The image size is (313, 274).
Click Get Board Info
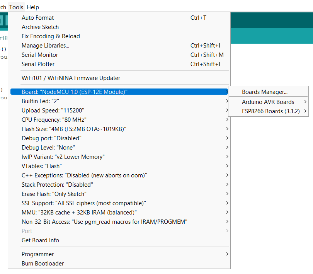[x=40, y=240]
